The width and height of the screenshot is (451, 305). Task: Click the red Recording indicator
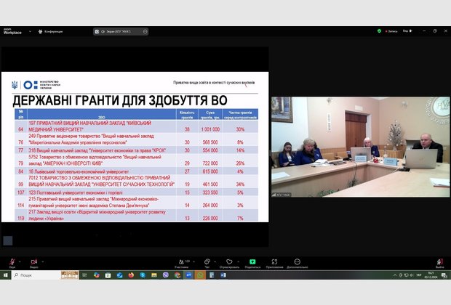tap(391, 31)
